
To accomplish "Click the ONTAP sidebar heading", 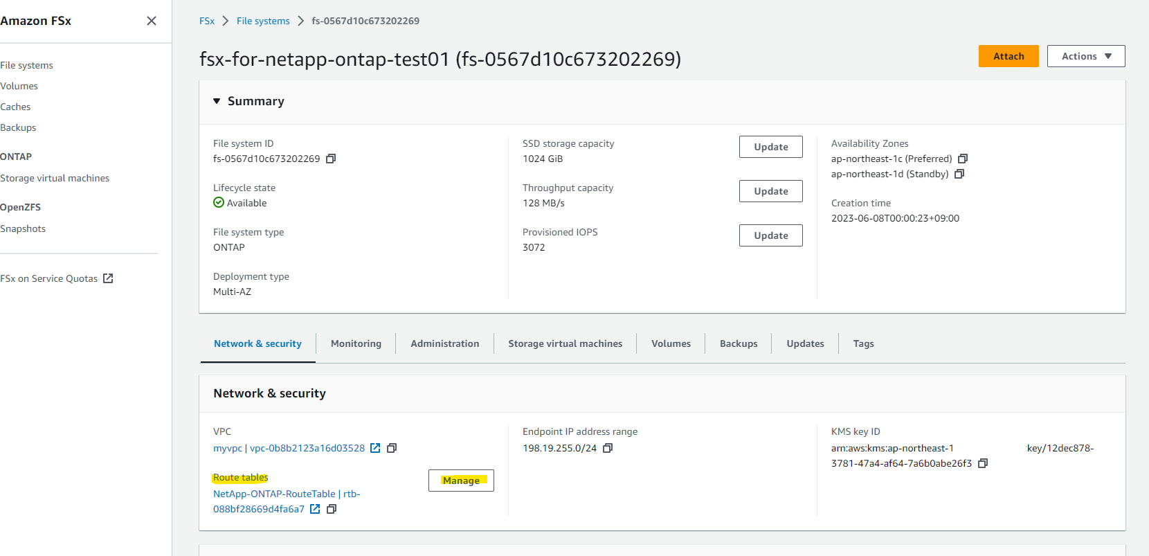I will pos(16,156).
